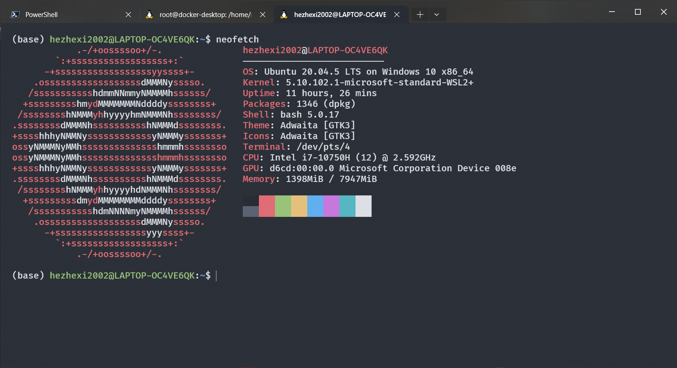677x368 pixels.
Task: Switch to the root@docker-desktop tab
Action: (201, 14)
